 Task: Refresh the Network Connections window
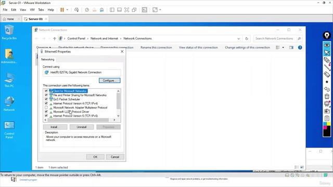tap(247, 38)
